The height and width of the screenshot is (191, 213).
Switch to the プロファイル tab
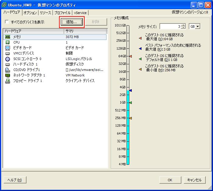tap(62, 13)
